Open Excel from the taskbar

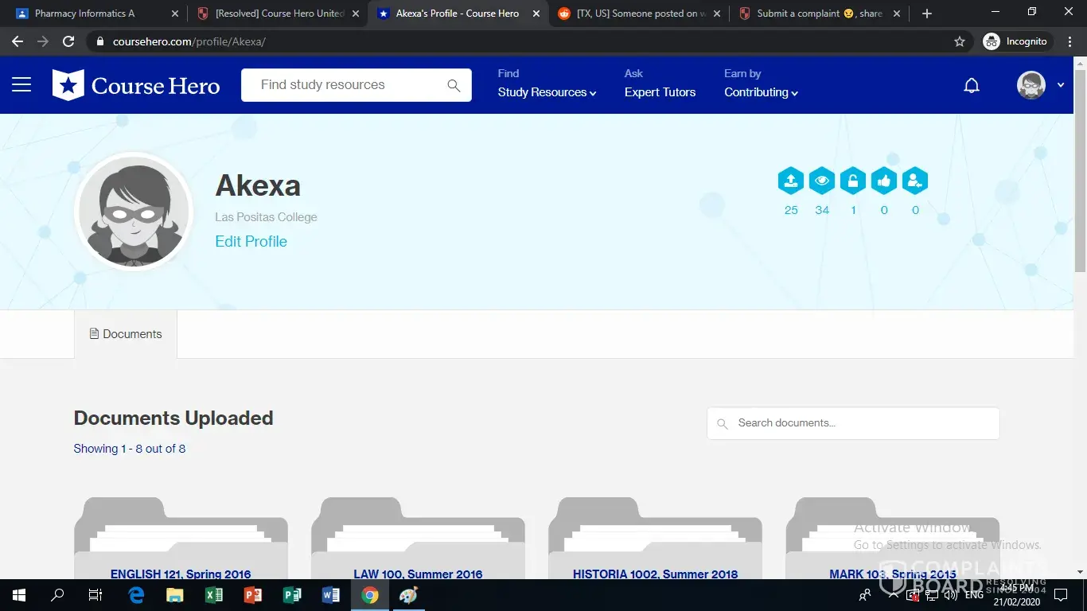tap(214, 595)
